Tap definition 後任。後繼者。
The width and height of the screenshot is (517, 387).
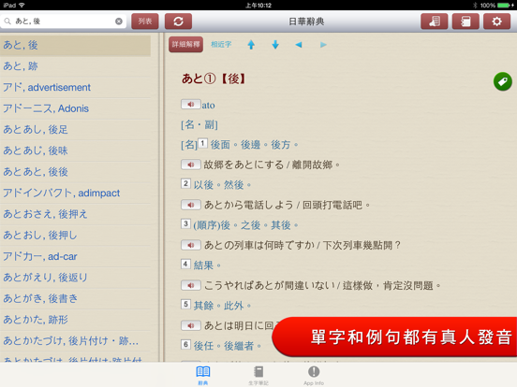coord(228,346)
